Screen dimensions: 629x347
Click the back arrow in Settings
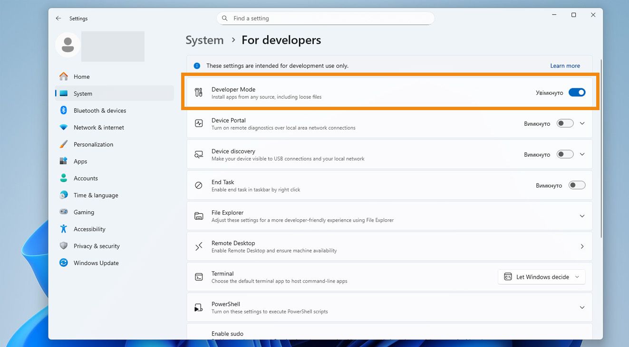click(58, 19)
